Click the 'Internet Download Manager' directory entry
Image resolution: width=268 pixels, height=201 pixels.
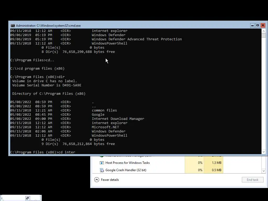pyautogui.click(x=118, y=119)
